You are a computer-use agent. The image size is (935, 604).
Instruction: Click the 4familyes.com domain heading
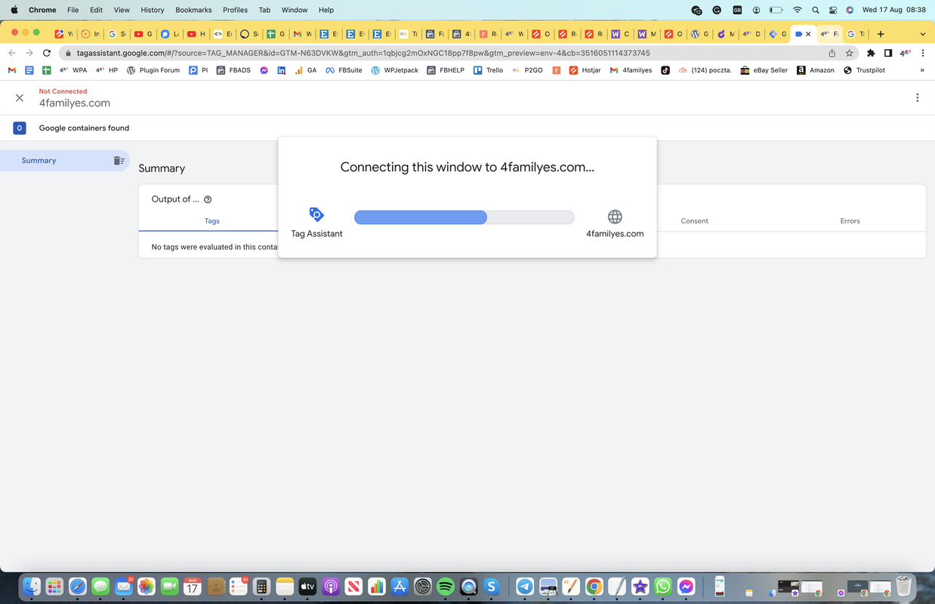tap(75, 103)
